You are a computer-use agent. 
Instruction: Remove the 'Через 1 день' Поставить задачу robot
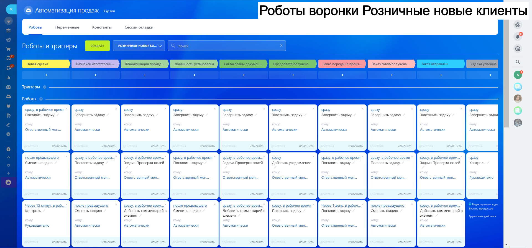tap(363, 204)
